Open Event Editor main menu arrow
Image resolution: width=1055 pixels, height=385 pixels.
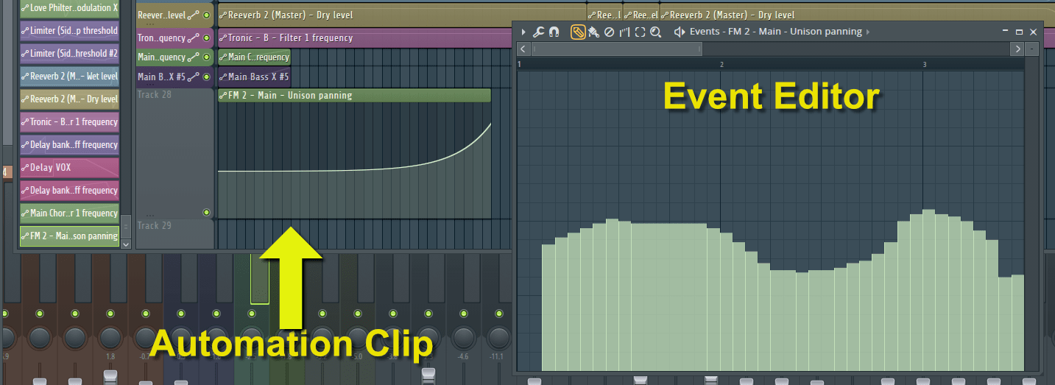pyautogui.click(x=523, y=32)
